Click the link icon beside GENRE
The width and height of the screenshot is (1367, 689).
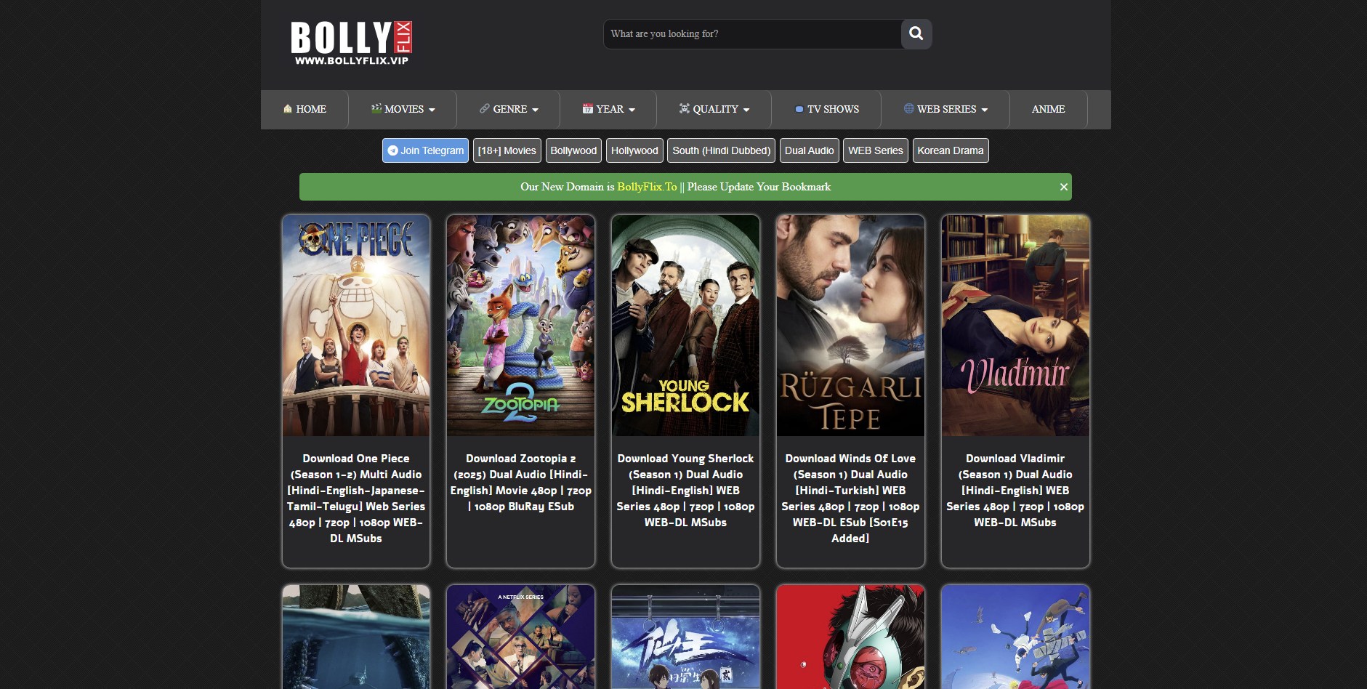coord(483,109)
